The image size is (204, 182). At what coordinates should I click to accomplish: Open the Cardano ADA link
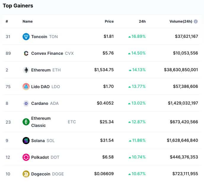45,103
